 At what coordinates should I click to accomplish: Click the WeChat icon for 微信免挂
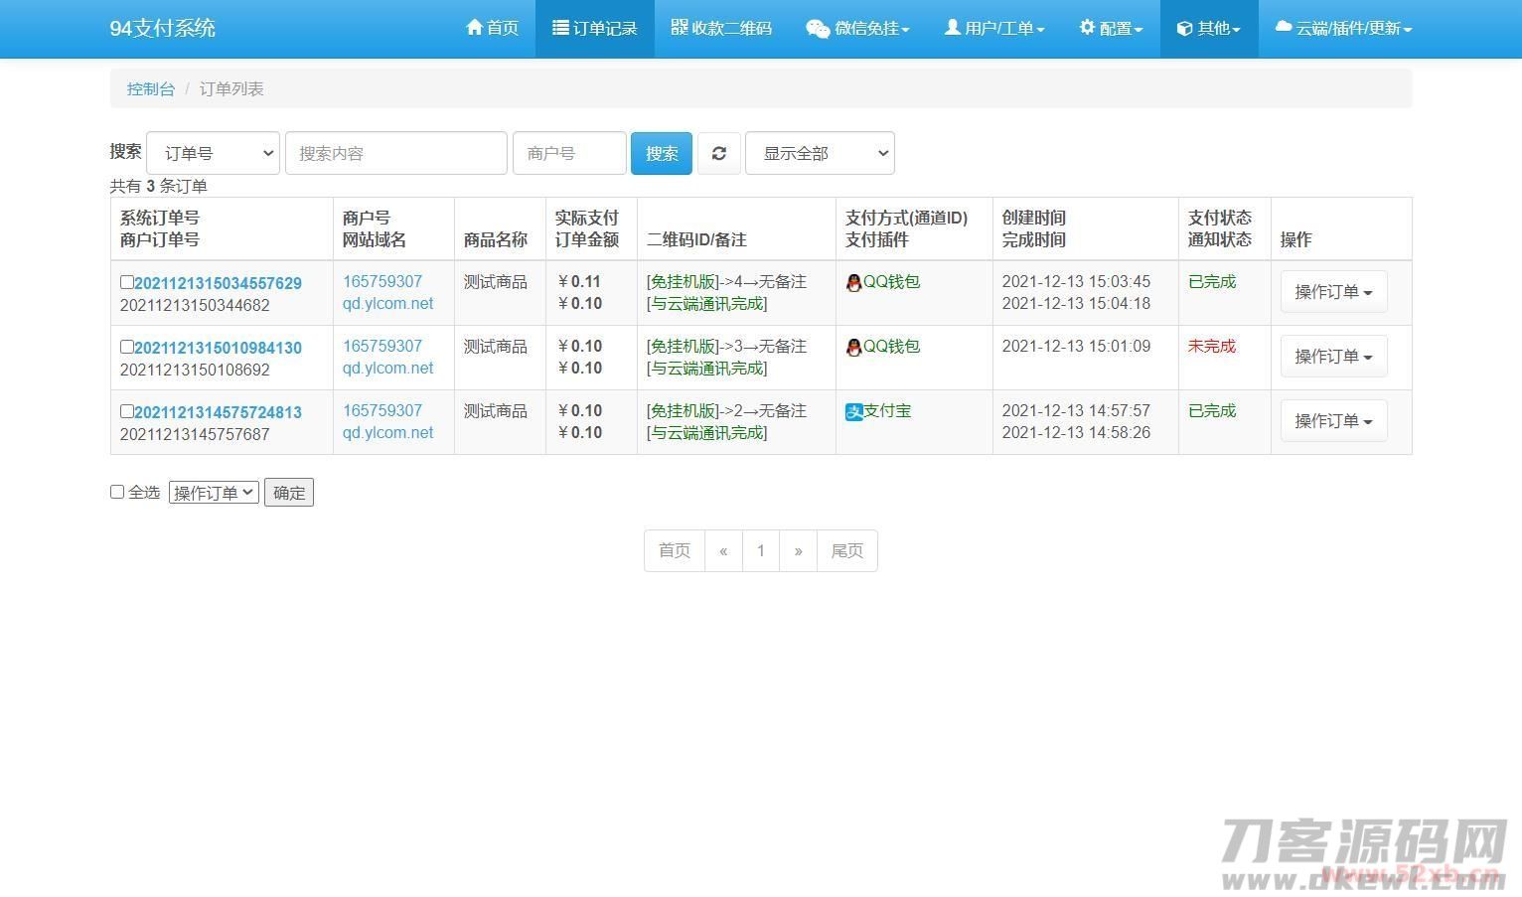click(817, 28)
